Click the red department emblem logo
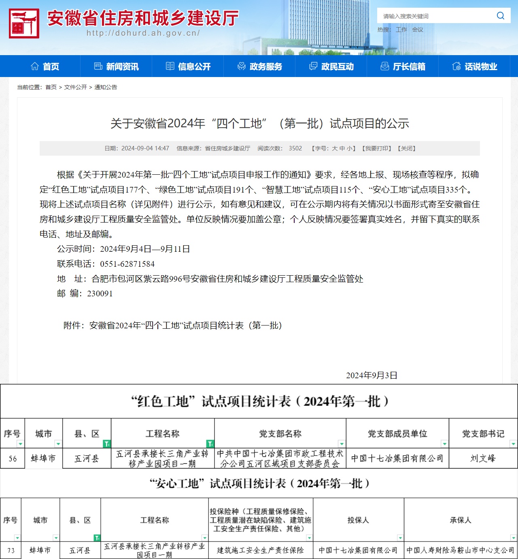 pyautogui.click(x=24, y=24)
